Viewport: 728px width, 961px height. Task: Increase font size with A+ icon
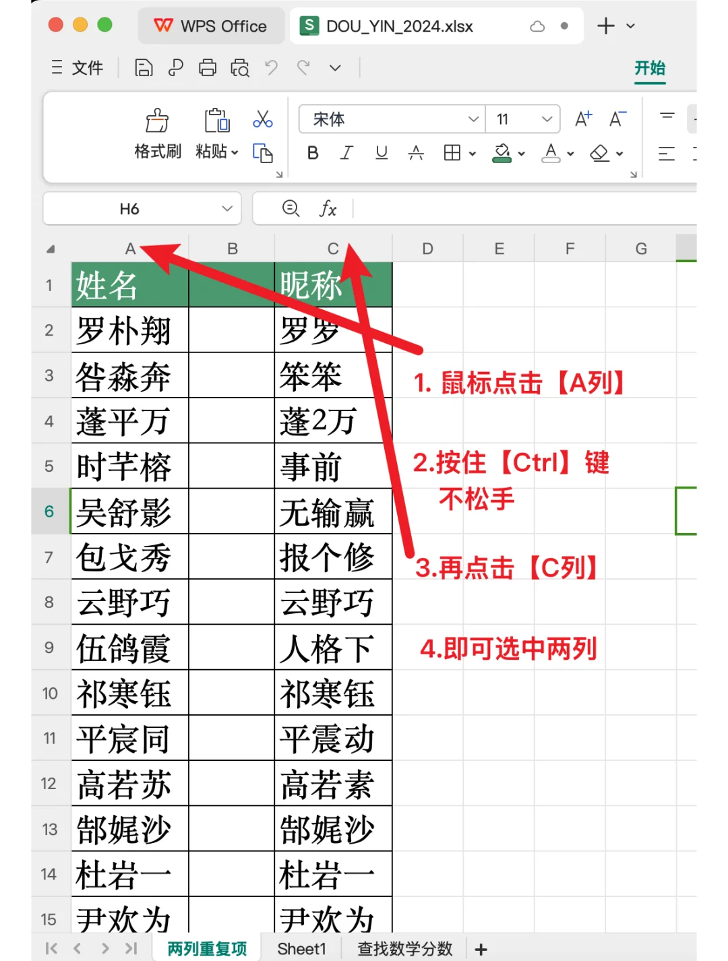[x=583, y=119]
